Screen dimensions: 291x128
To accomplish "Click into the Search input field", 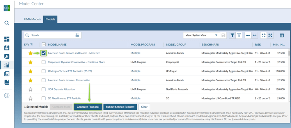I will (51, 35).
